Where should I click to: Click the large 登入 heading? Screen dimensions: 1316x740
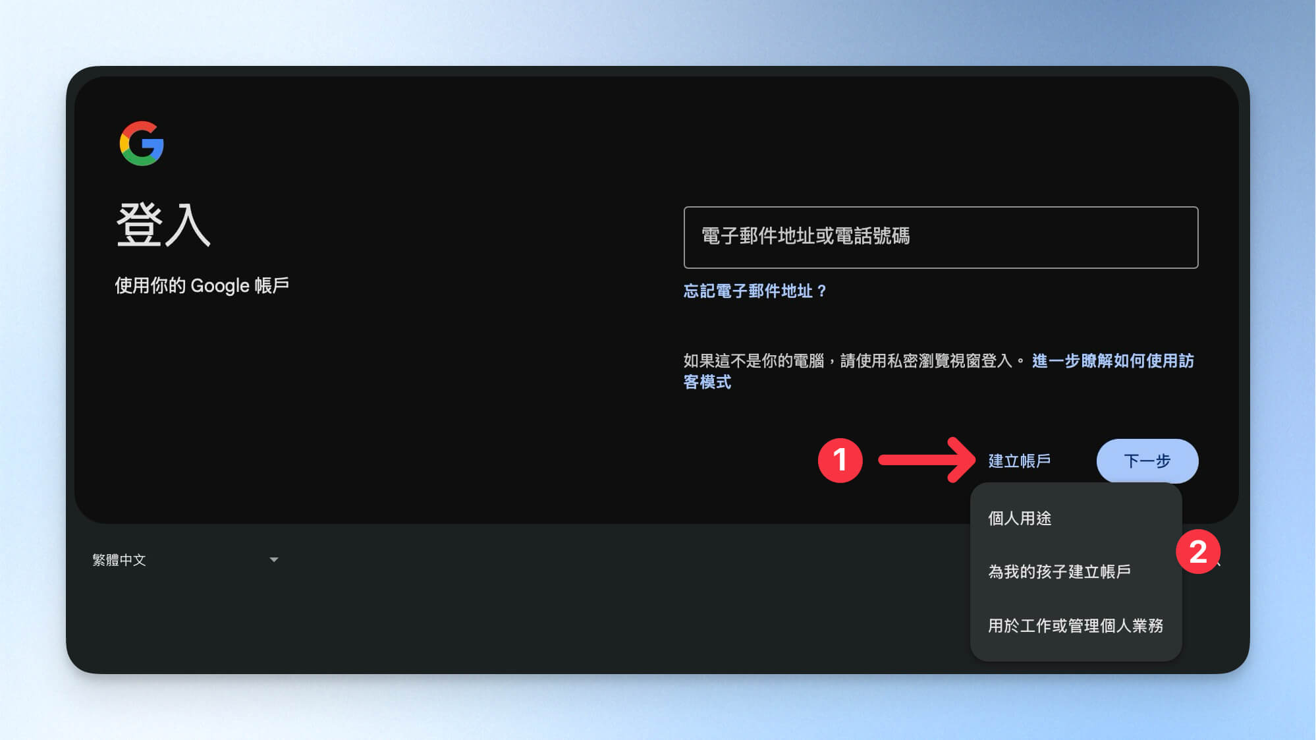click(x=163, y=225)
